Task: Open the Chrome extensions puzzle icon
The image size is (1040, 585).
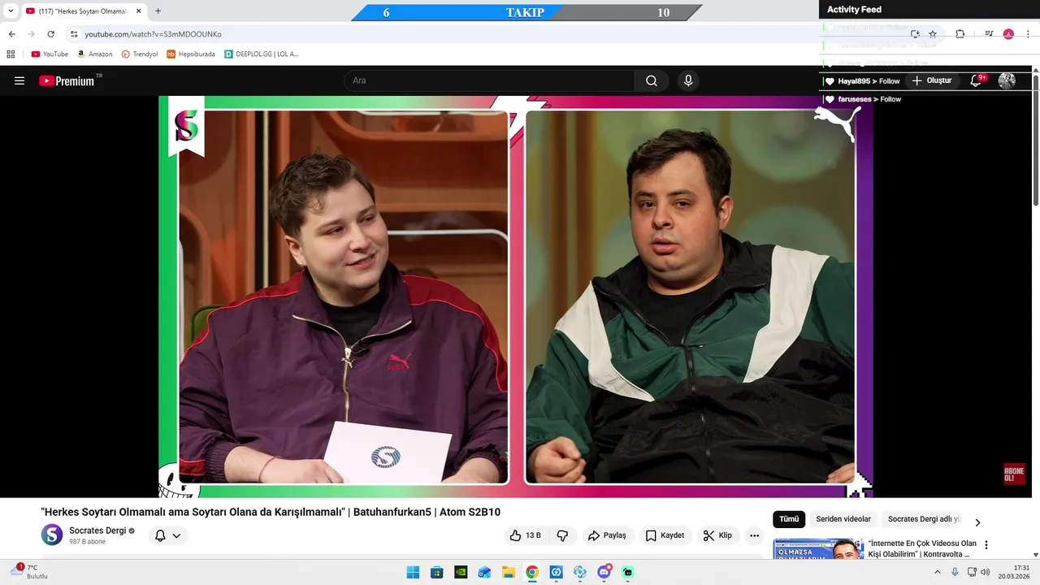Action: [960, 34]
